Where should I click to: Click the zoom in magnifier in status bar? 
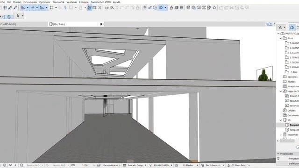[x=5, y=165]
